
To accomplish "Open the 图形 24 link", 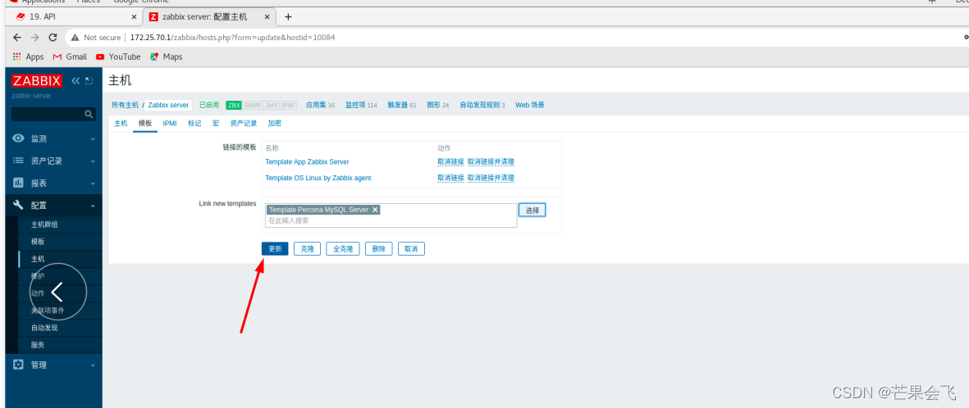I will pos(437,105).
